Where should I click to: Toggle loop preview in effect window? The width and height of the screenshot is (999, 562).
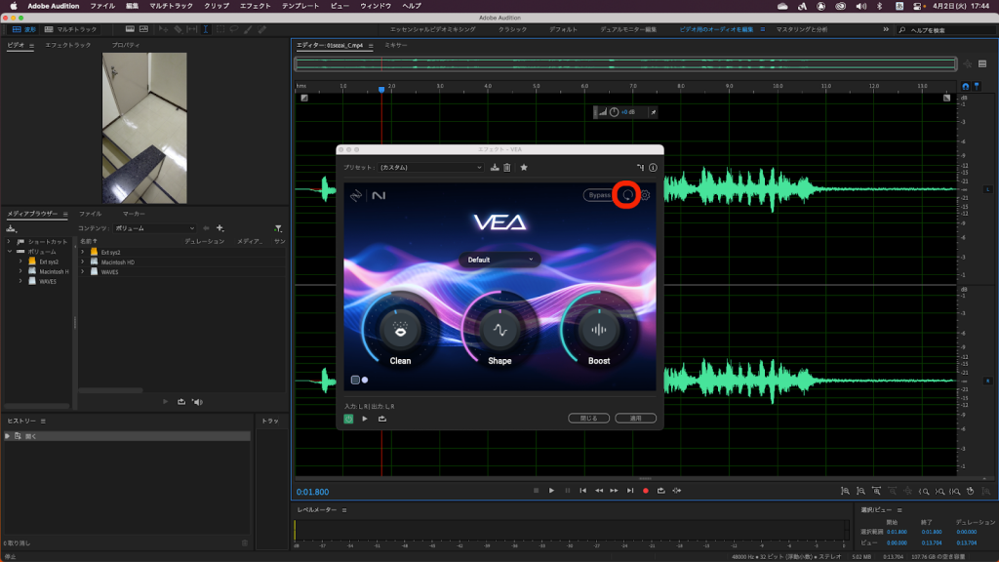(382, 419)
